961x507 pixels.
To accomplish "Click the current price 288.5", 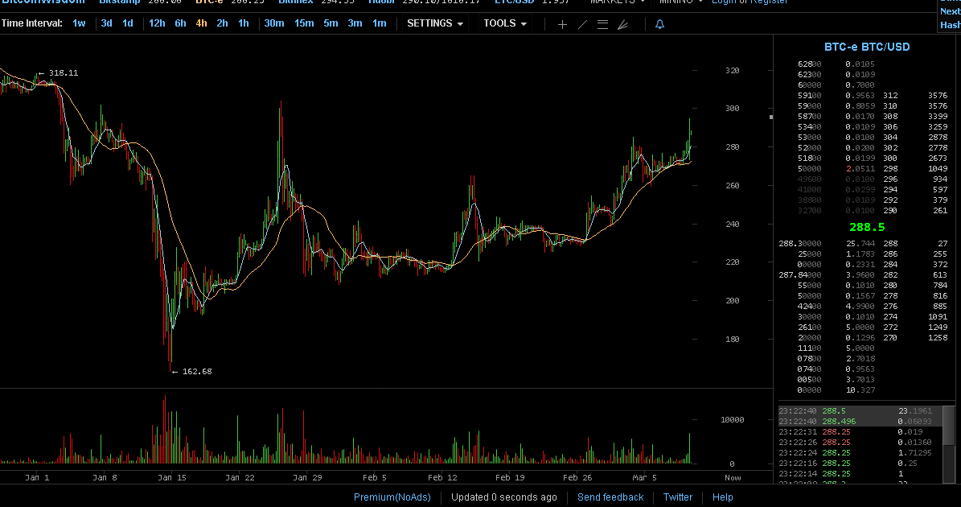I will pos(867,227).
